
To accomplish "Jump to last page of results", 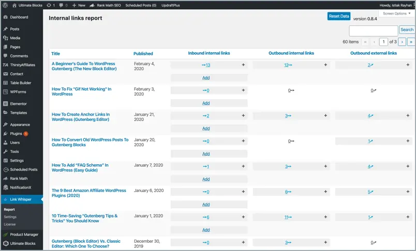I will point(411,42).
